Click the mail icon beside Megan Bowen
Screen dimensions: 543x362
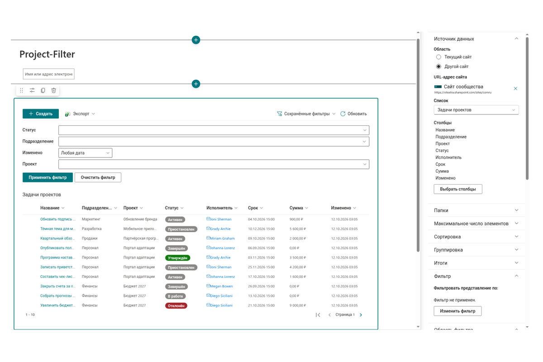click(208, 286)
